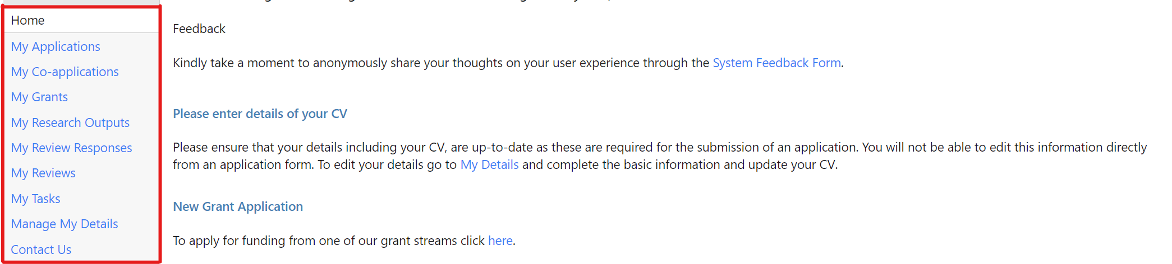Click 'Please enter details of your CV' heading
The image size is (1172, 264).
pyautogui.click(x=260, y=114)
